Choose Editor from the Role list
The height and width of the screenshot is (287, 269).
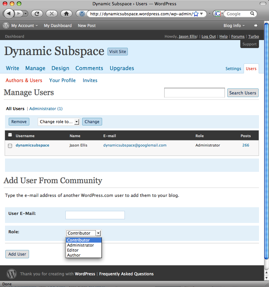(x=73, y=250)
